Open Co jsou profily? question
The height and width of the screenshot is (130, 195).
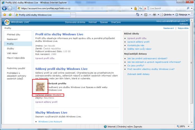[x=136, y=65]
